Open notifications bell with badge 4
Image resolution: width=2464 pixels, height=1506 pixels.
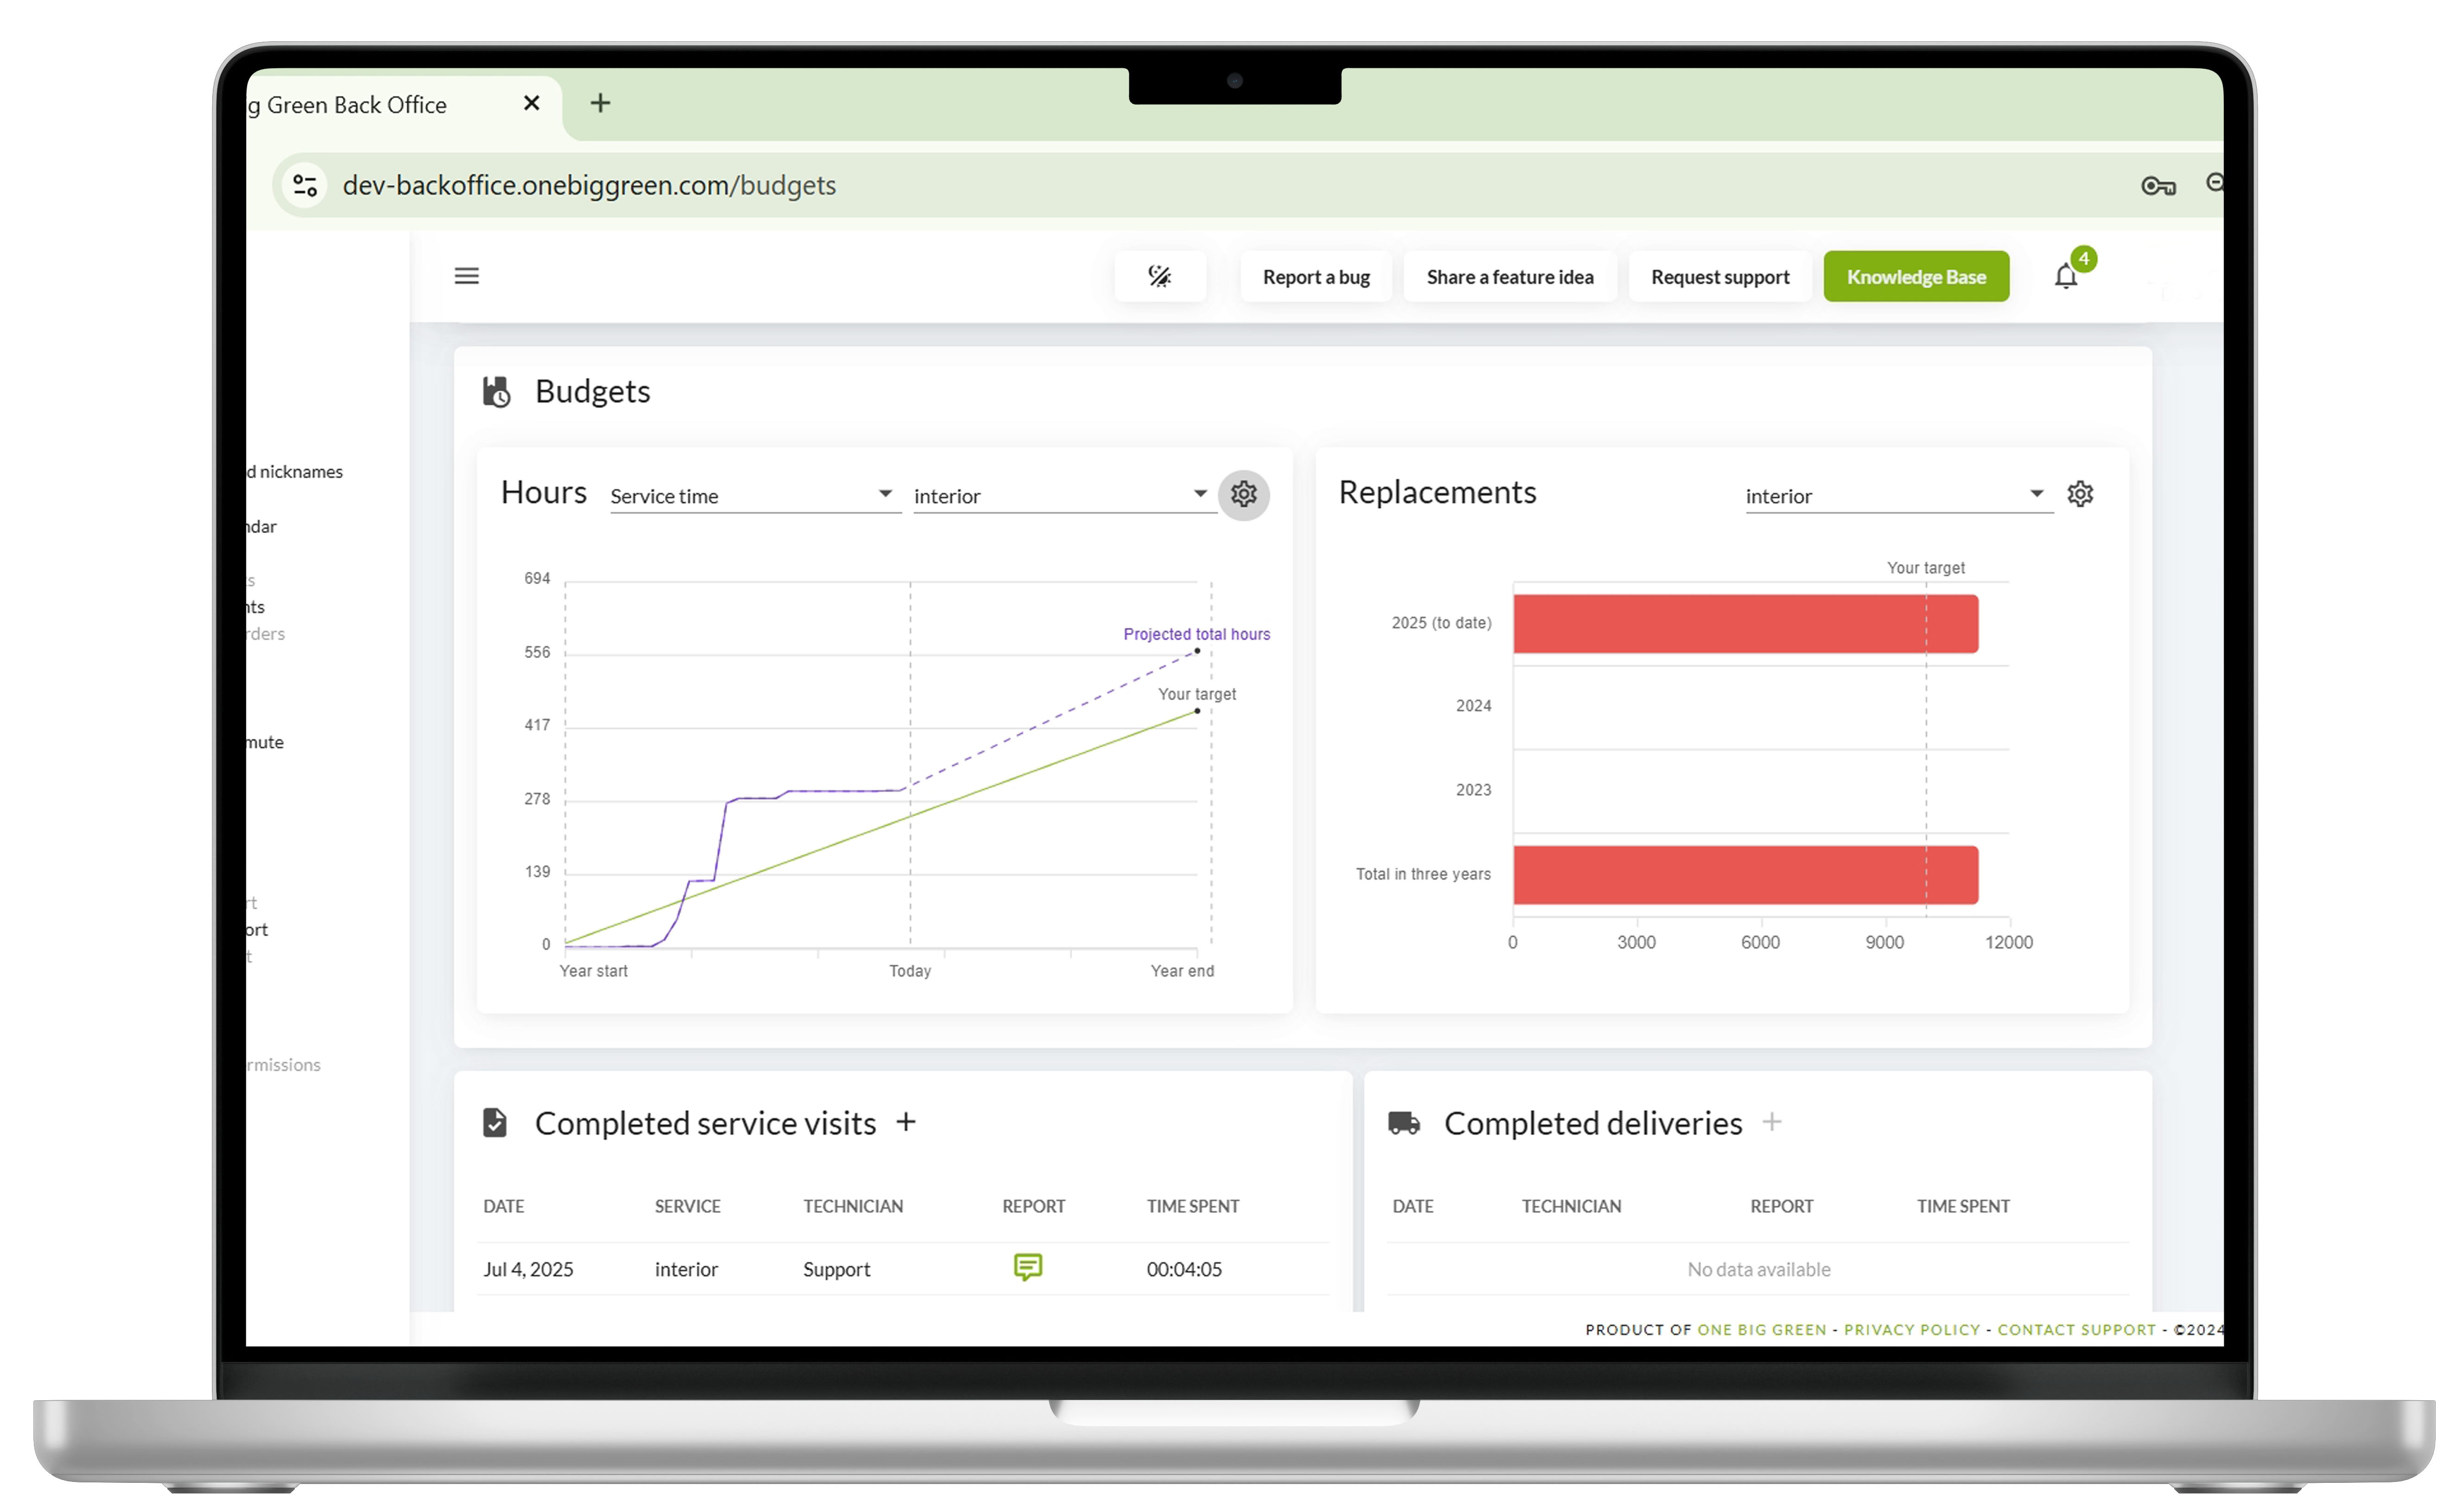[x=2067, y=276]
